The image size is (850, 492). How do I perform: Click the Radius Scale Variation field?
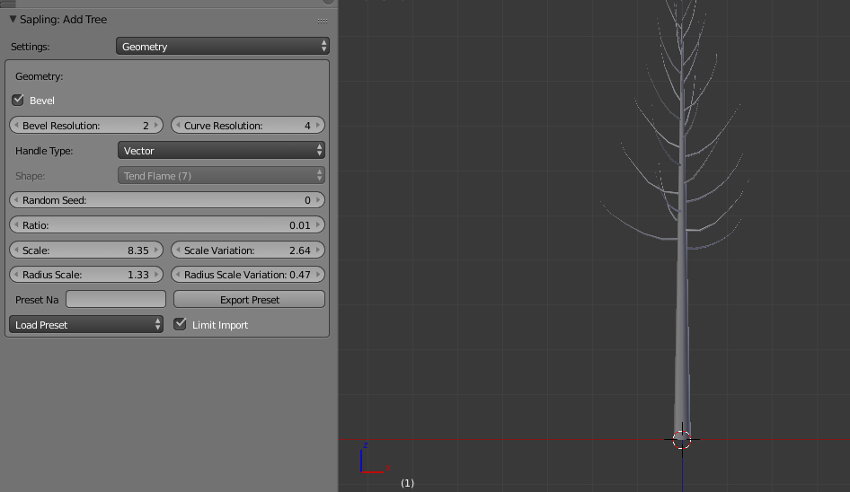pos(248,275)
